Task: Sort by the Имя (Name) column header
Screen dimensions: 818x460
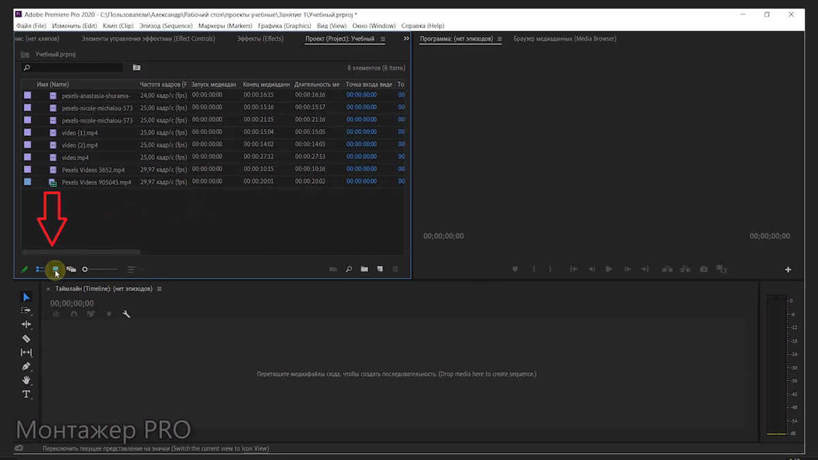Action: pos(52,84)
